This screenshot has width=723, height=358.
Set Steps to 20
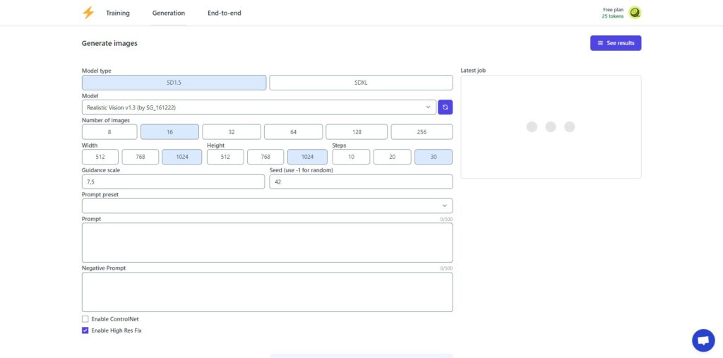click(x=393, y=157)
